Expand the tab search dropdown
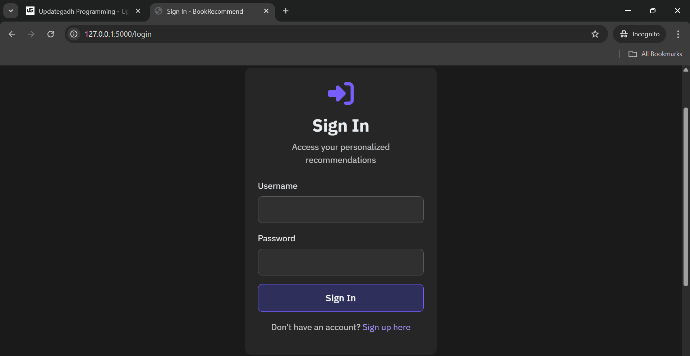This screenshot has height=356, width=690. pyautogui.click(x=11, y=11)
